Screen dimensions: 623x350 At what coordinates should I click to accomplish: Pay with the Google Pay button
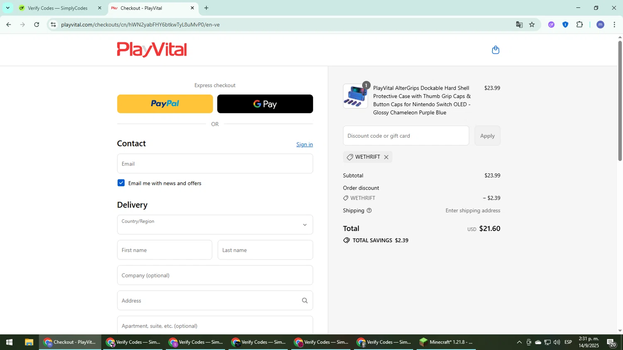click(x=265, y=104)
